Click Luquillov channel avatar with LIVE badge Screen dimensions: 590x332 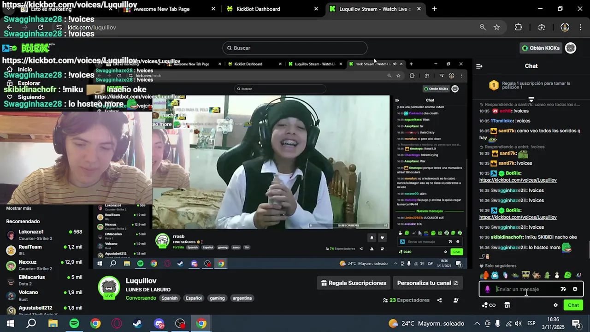(x=109, y=288)
